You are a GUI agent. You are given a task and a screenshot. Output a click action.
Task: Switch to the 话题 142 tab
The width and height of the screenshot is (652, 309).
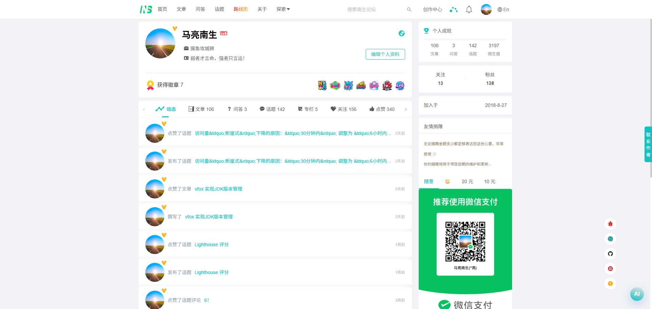coord(272,109)
